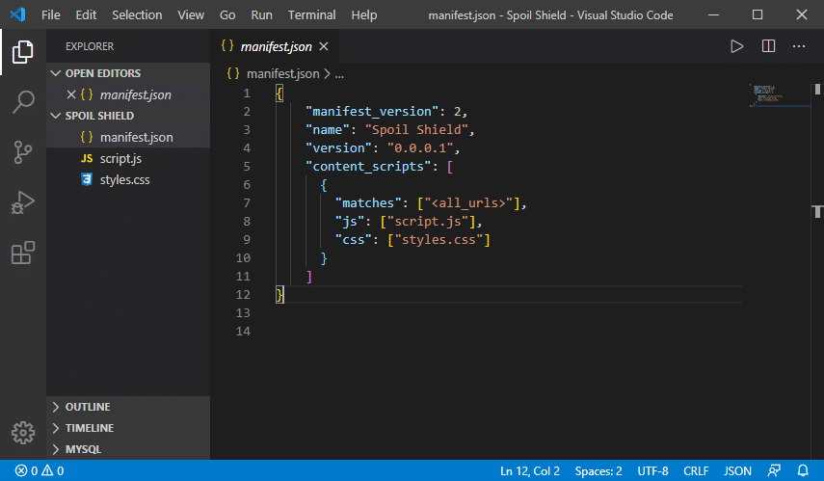Change file encoding via UTF-8
Viewport: 824px width, 481px height.
pyautogui.click(x=652, y=470)
